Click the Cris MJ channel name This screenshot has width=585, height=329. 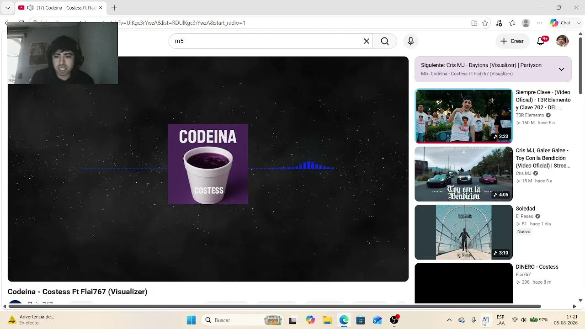(524, 174)
